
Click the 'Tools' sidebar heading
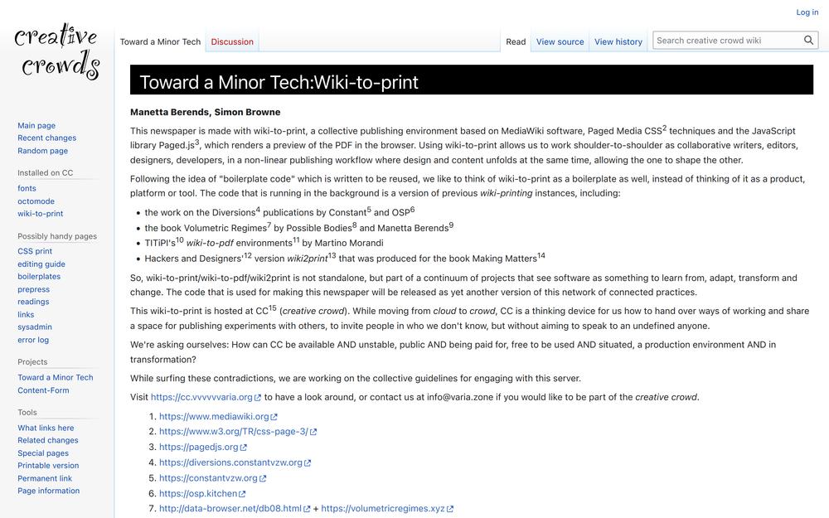point(27,412)
